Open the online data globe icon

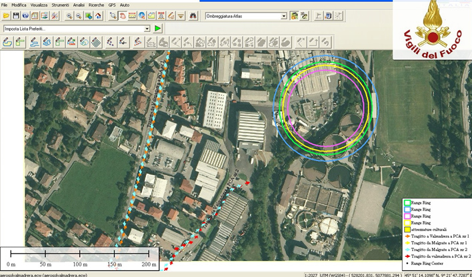26,15
